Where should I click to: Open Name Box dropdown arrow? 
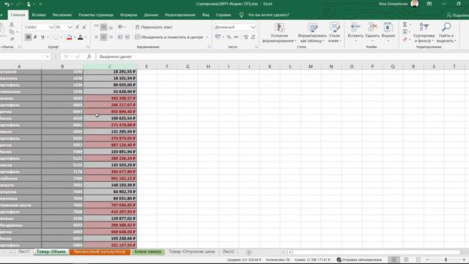pyautogui.click(x=48, y=56)
